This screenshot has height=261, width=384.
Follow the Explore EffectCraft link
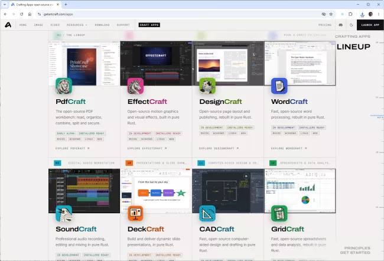147,148
